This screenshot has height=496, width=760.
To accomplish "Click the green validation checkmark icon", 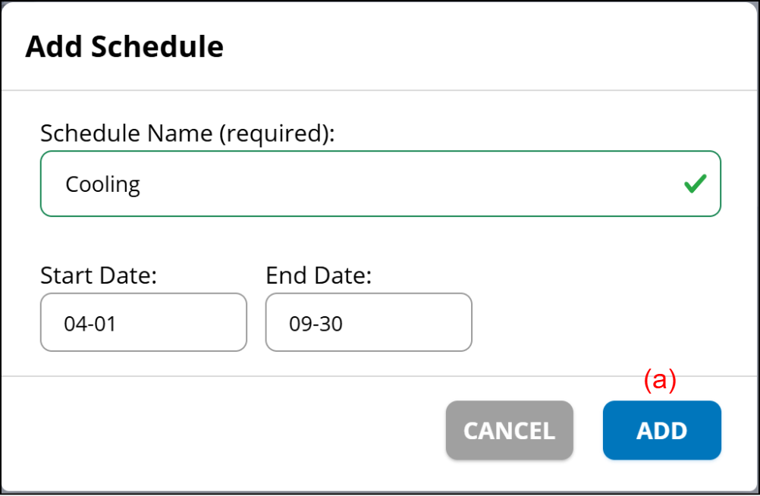I will point(695,184).
